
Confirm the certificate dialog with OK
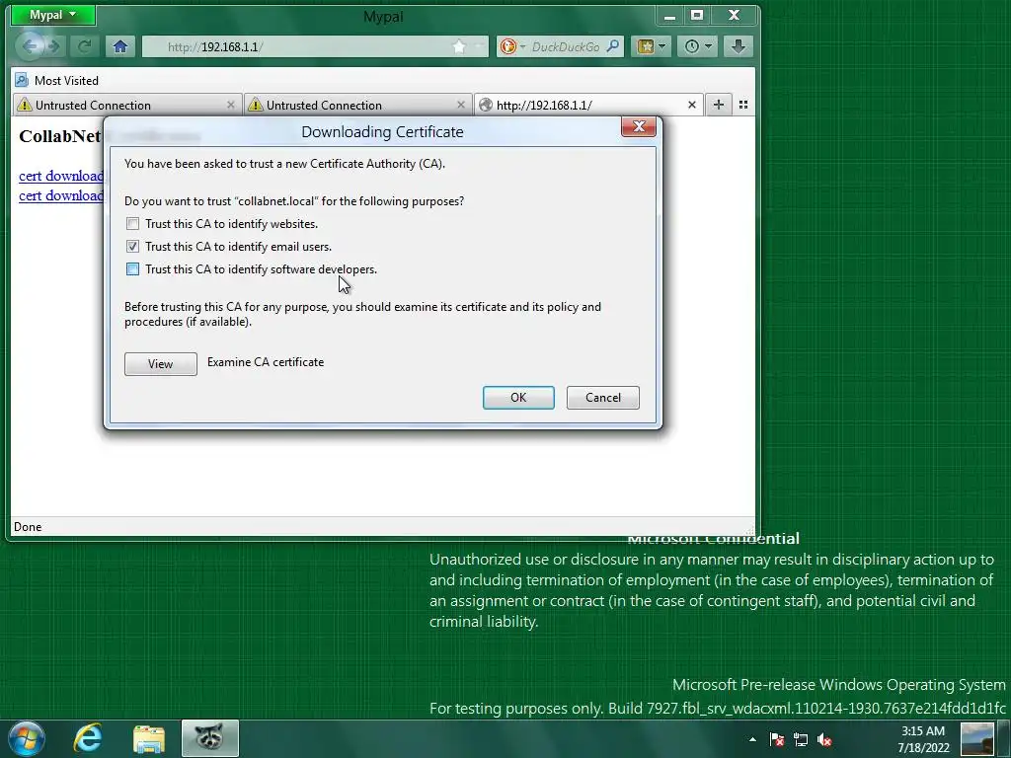click(518, 398)
